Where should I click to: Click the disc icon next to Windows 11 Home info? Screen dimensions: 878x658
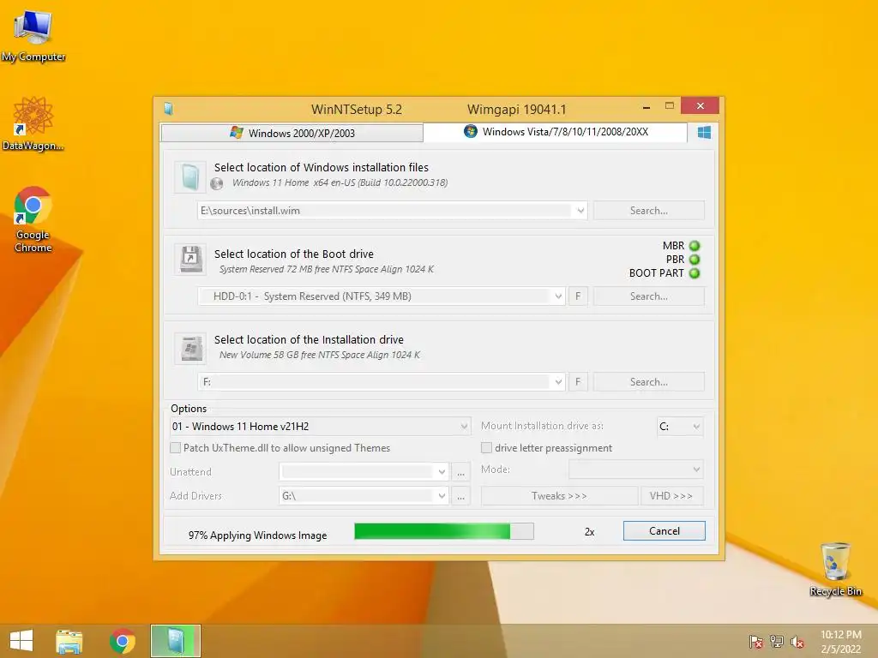coord(217,183)
